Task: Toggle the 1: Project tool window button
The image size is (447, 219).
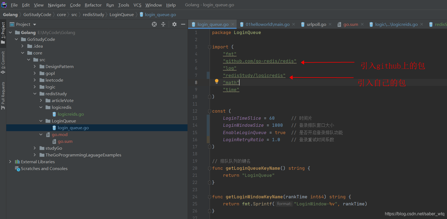Action: pyautogui.click(x=3, y=33)
